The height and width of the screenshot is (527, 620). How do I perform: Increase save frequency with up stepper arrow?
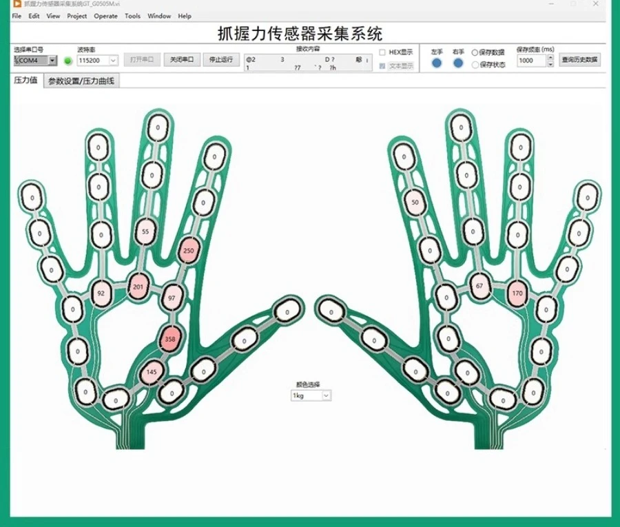[550, 58]
